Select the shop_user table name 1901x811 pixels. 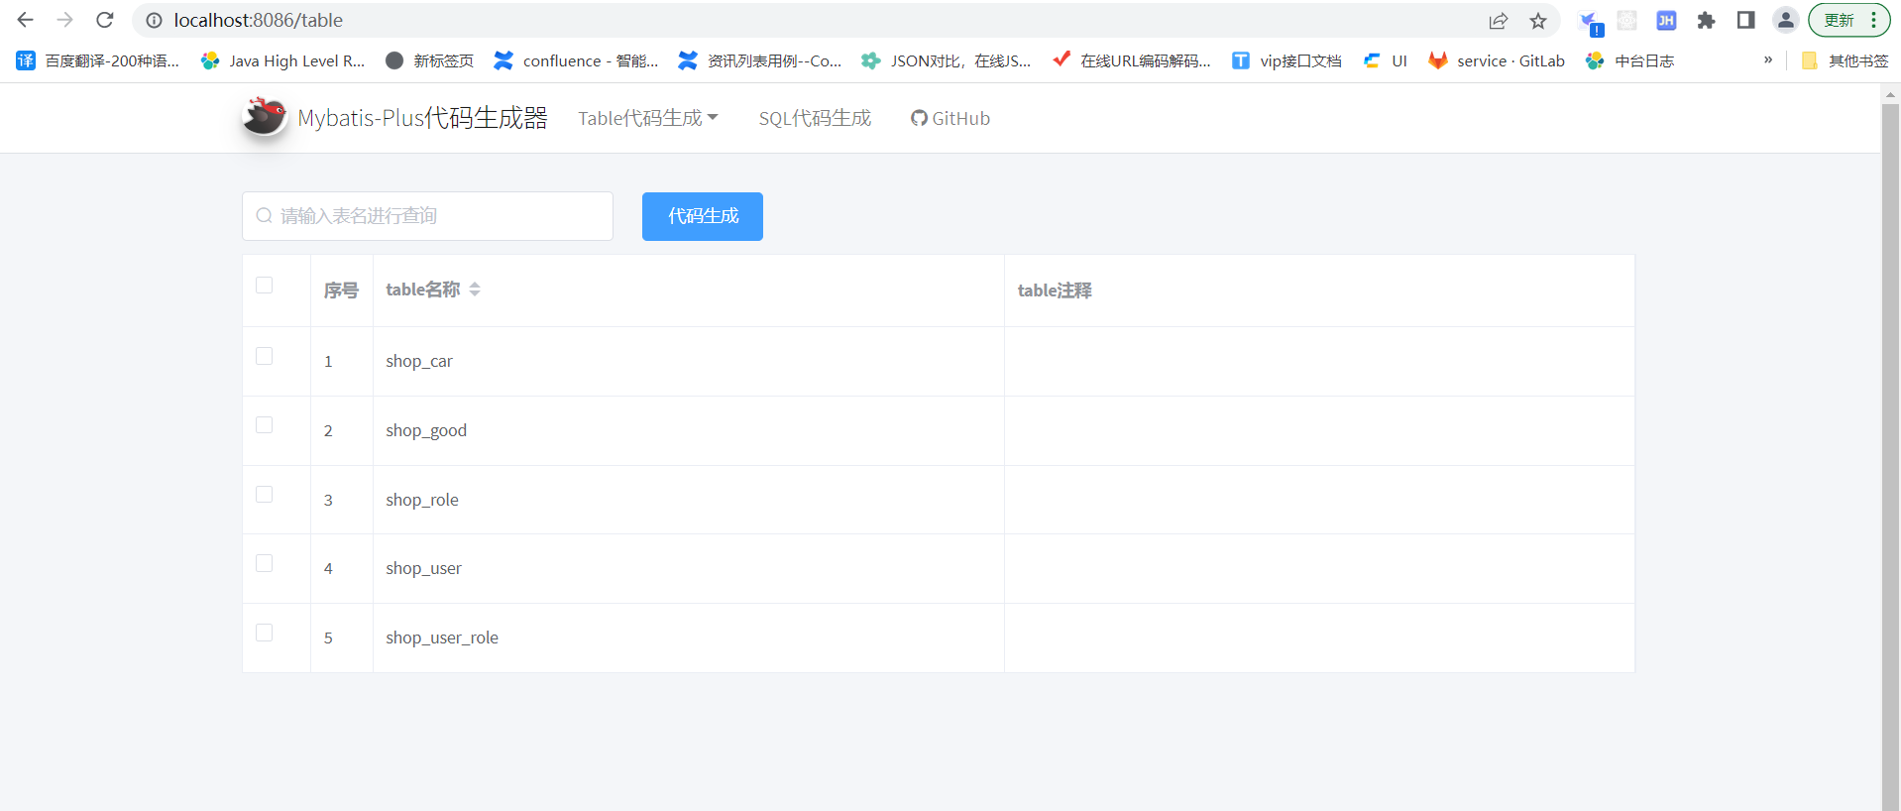coord(423,568)
